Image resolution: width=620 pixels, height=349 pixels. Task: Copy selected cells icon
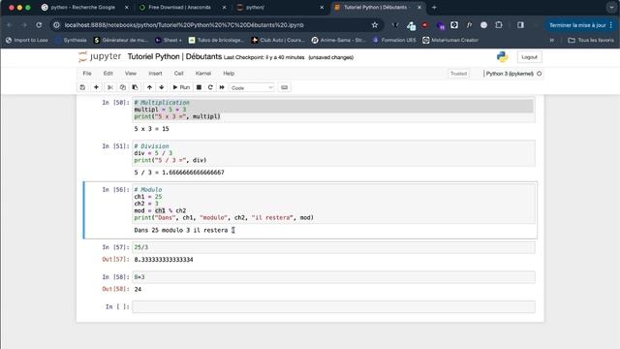pyautogui.click(x=123, y=87)
